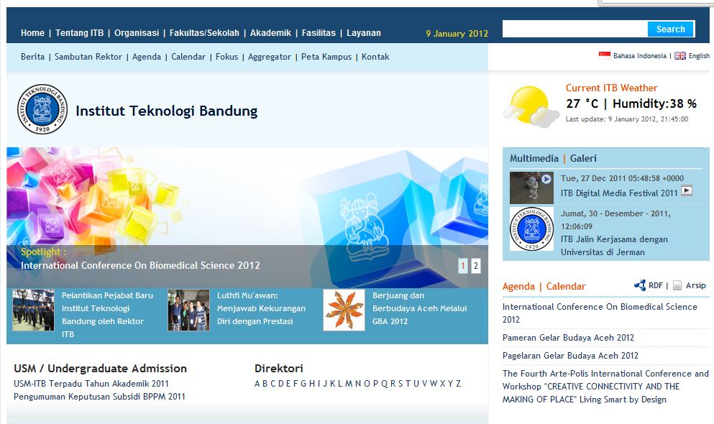Viewport: 714px width, 424px height.
Task: Go to the Home menu
Action: click(32, 33)
